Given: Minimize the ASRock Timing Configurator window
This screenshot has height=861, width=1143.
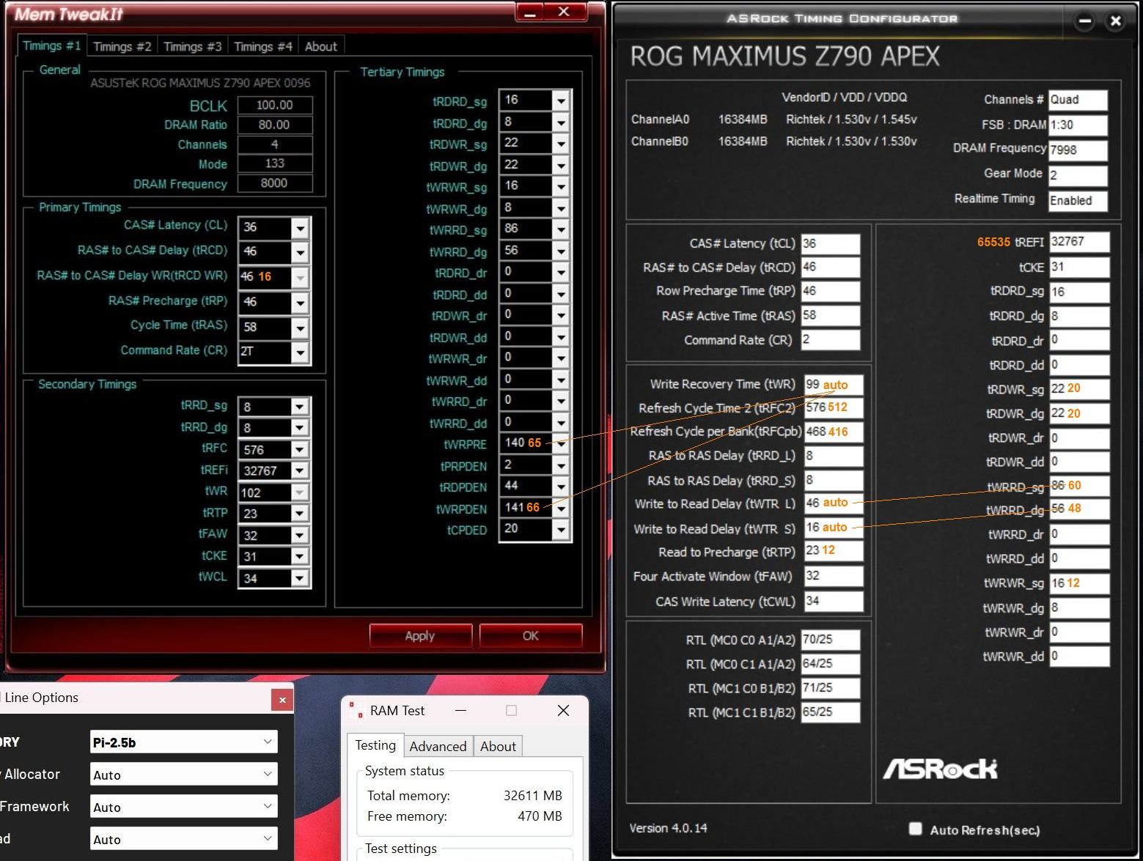Looking at the screenshot, I should [1084, 21].
